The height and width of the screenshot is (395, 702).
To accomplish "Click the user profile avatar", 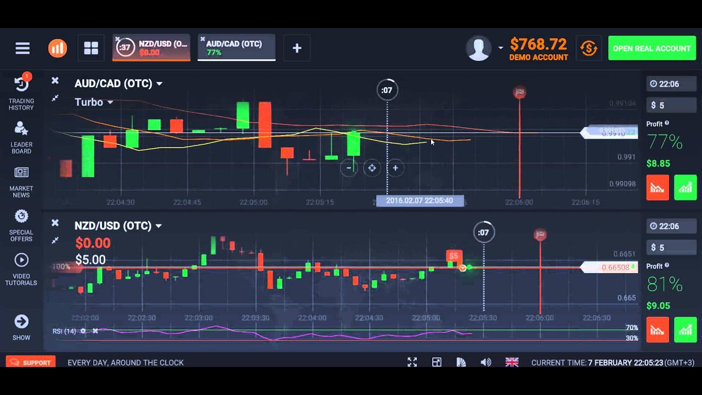I will [478, 48].
